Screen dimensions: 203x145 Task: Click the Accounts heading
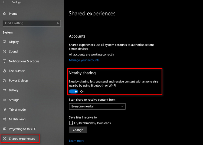(77, 36)
